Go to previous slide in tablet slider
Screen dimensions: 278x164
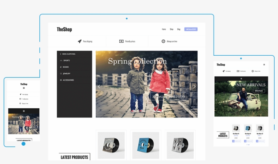216,100
